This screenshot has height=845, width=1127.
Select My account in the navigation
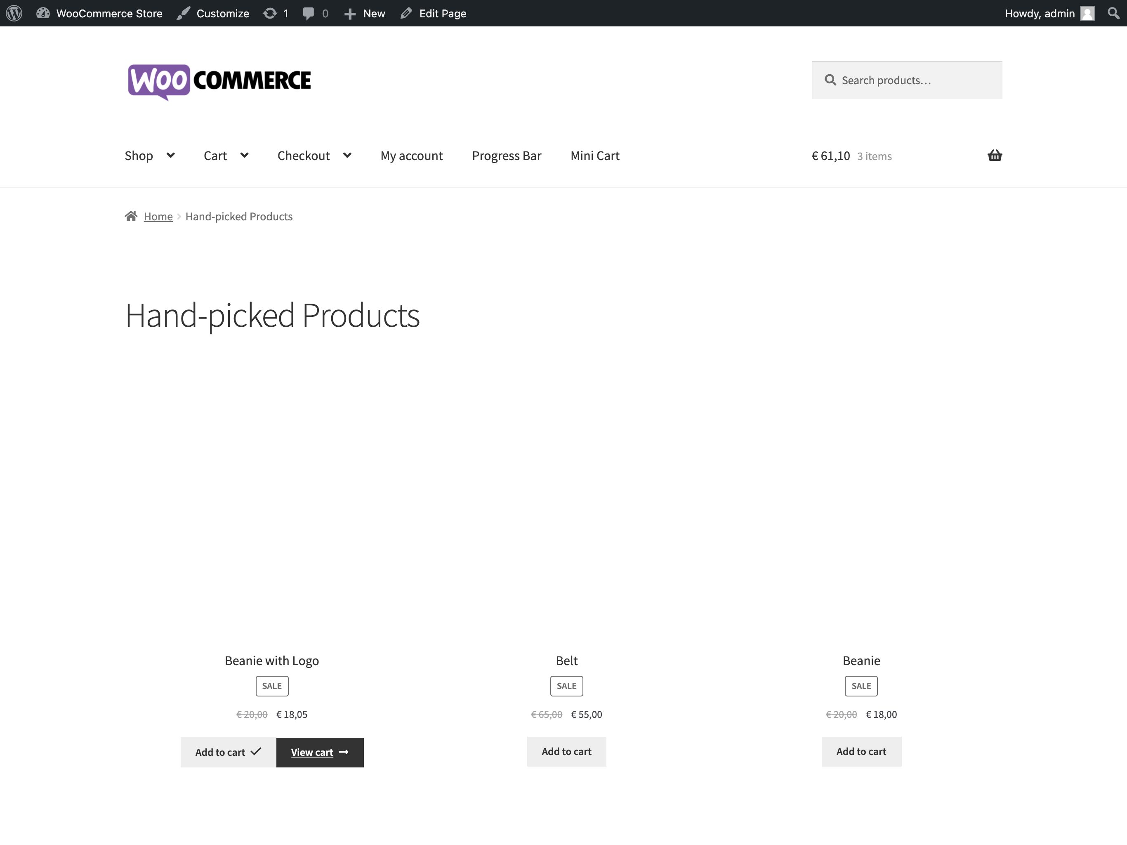click(x=412, y=156)
